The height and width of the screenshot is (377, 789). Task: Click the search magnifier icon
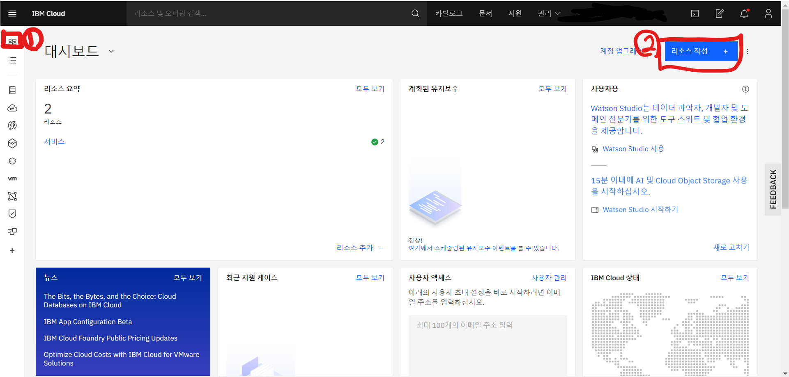415,14
